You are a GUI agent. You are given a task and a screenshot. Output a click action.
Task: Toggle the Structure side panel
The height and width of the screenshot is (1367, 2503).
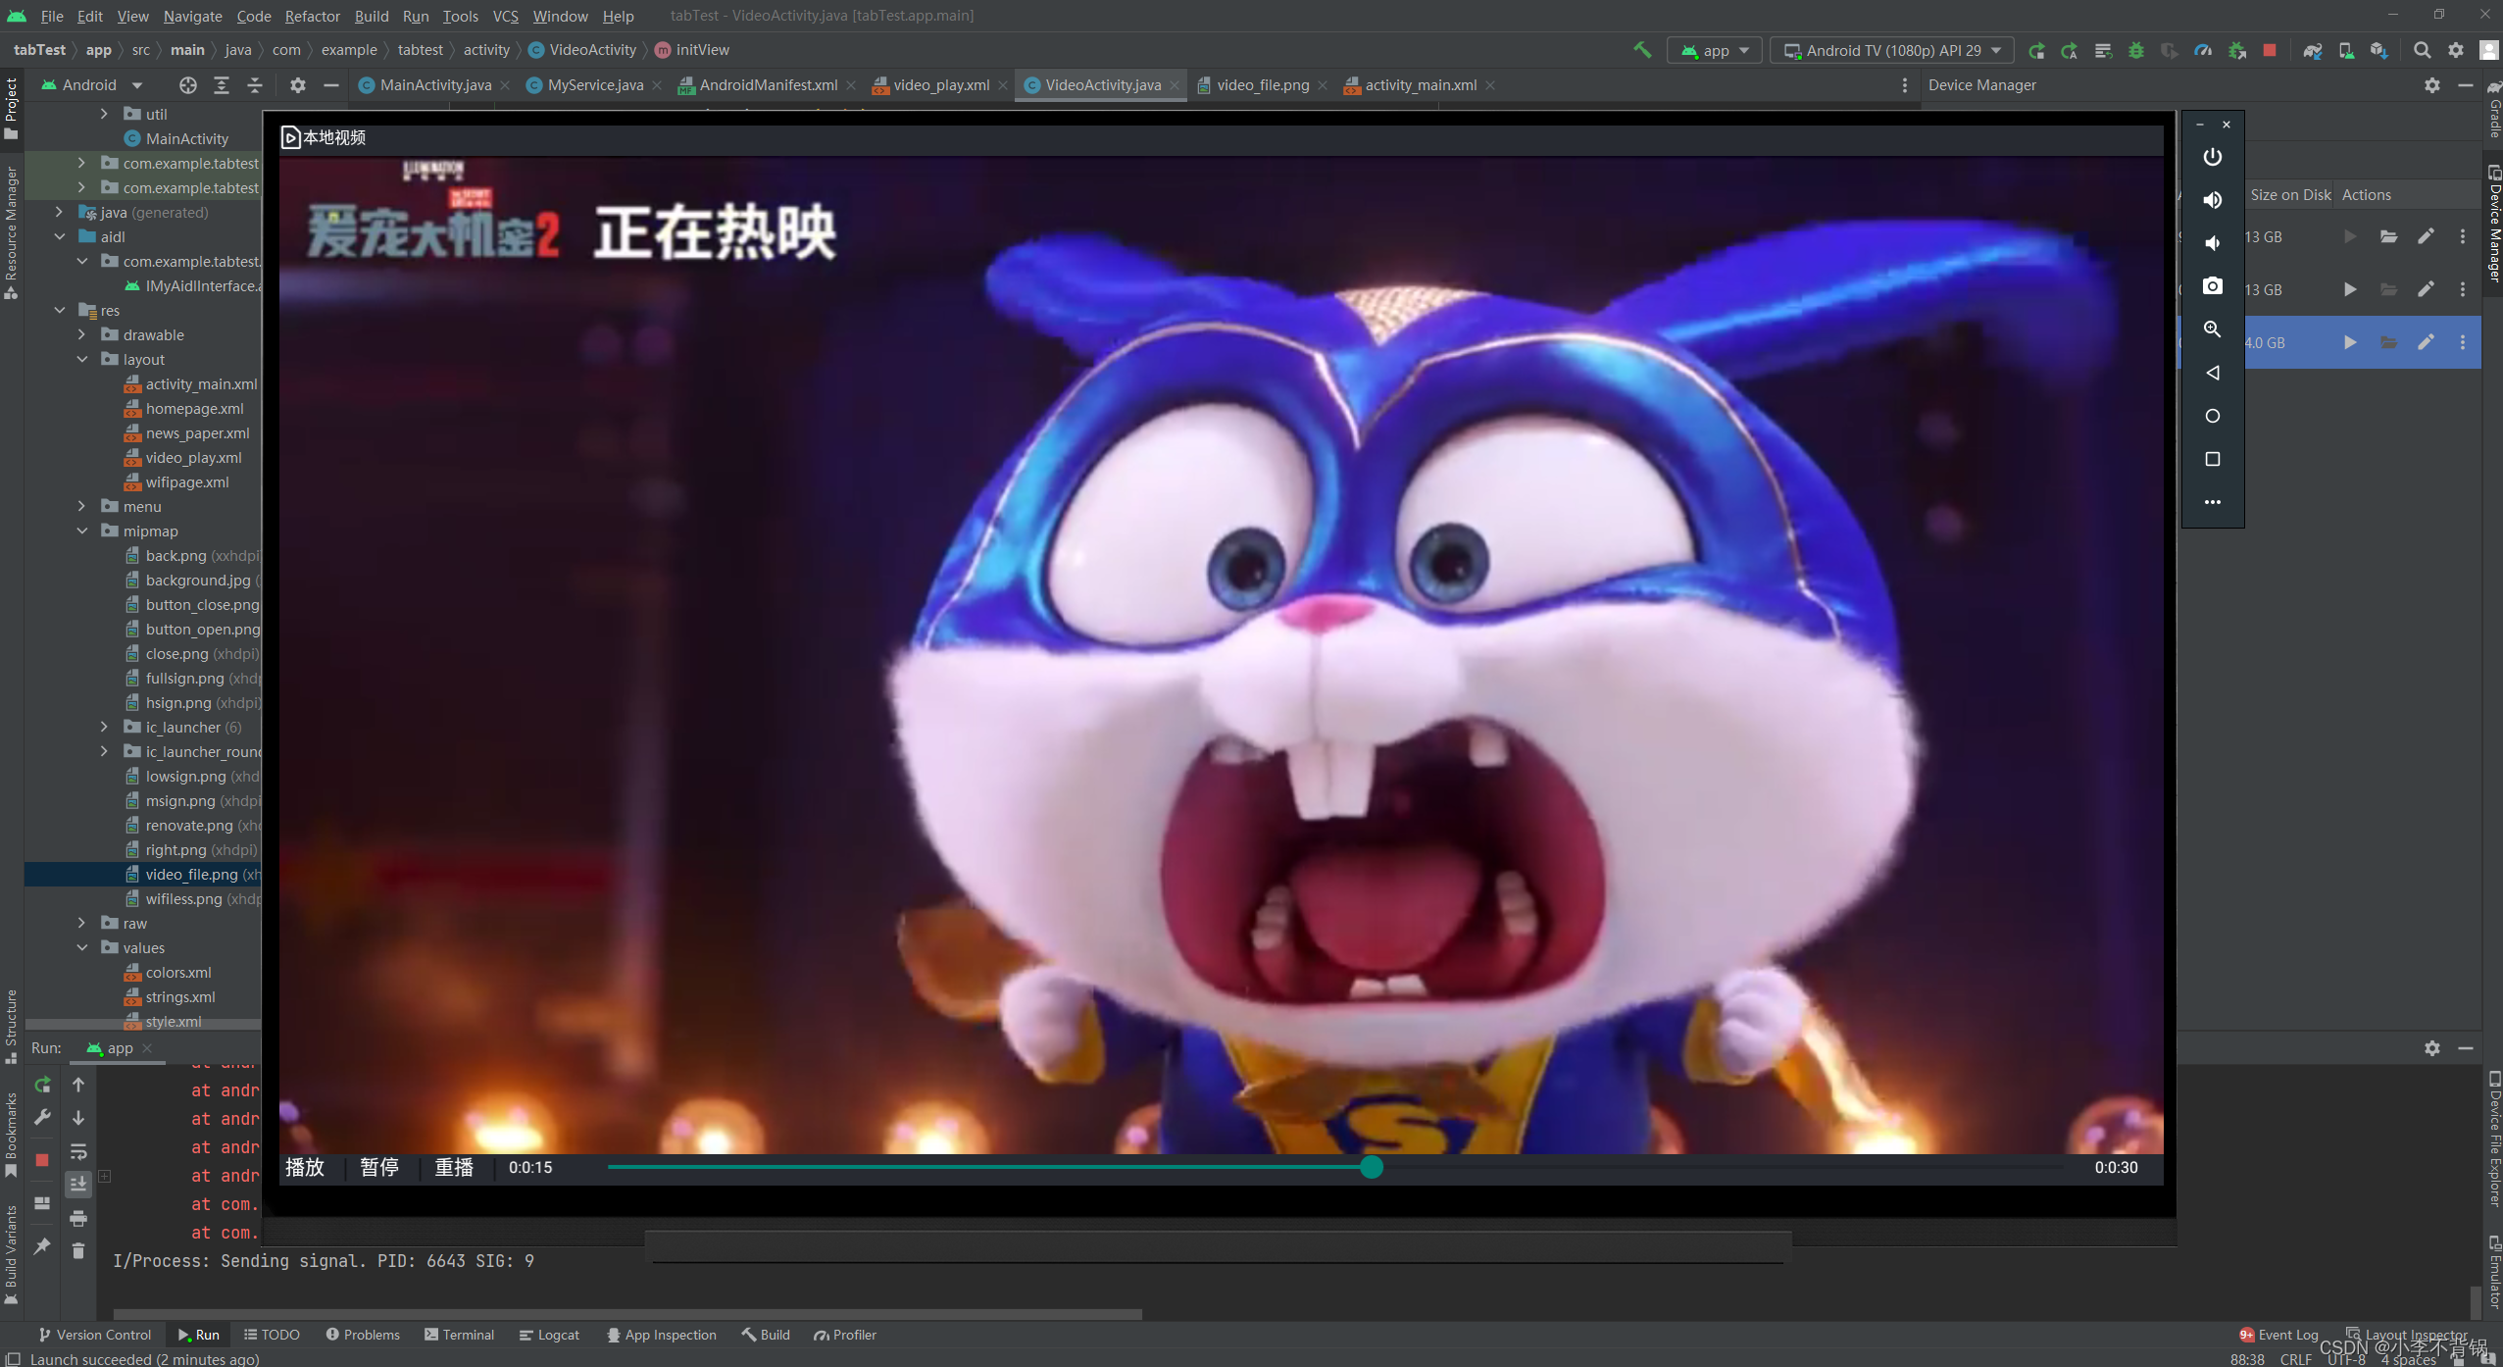[11, 1027]
